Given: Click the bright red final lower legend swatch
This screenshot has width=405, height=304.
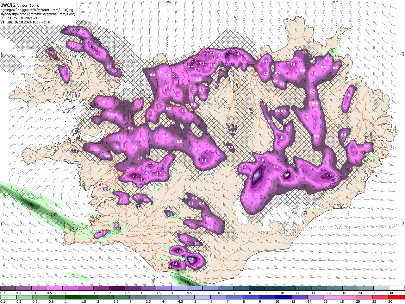Looking at the screenshot, I should tap(396, 297).
